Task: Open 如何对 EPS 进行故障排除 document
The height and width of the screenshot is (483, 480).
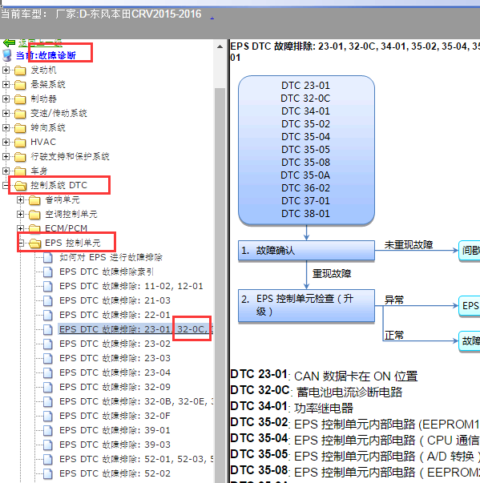Action: tap(111, 257)
